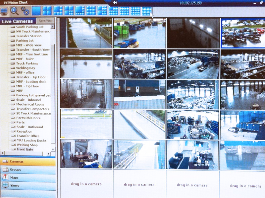Choose the densest grid layout icon
Viewport: 265px width, 198px height.
(x=146, y=11)
